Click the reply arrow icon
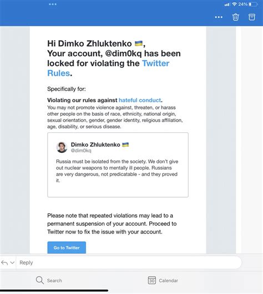This screenshot has width=263, height=294. [4, 263]
